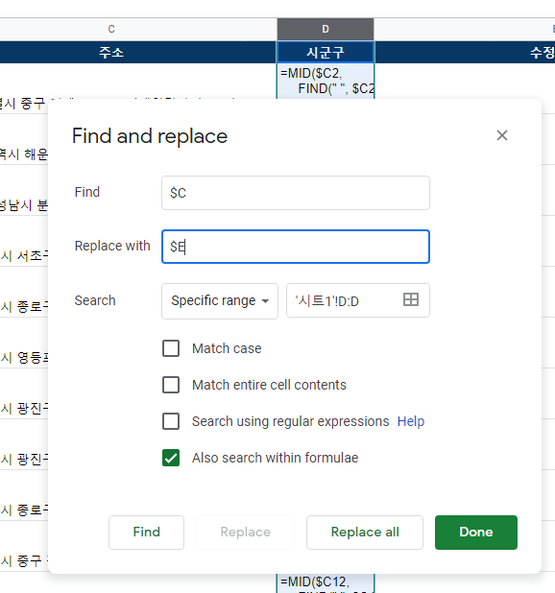
Task: Click the green Done button
Action: tap(476, 533)
